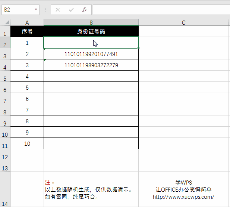Viewport: 230px width, 207px height.
Task: Click the fill handle of cell B2
Action: click(x=138, y=48)
